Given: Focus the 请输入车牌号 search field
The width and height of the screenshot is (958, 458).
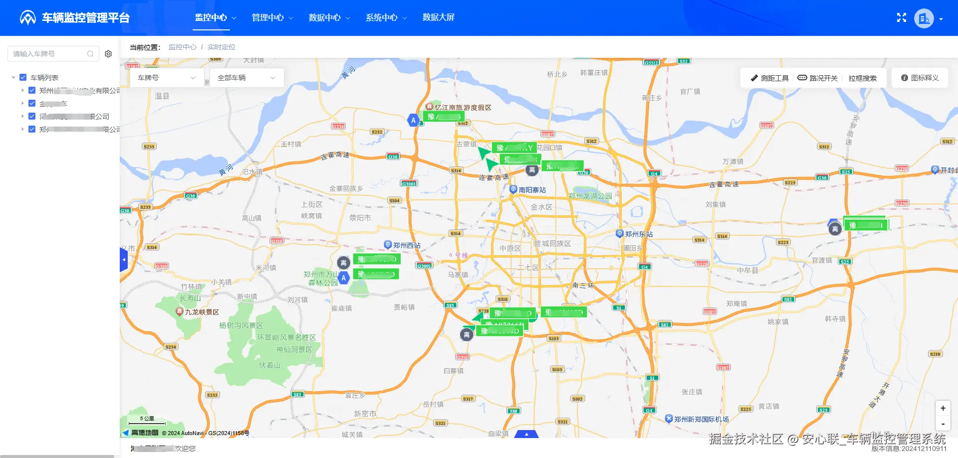Looking at the screenshot, I should 53,54.
